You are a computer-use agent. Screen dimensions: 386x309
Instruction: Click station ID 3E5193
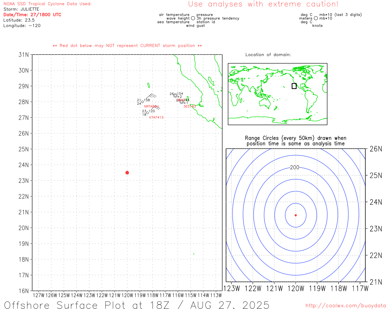190,106
